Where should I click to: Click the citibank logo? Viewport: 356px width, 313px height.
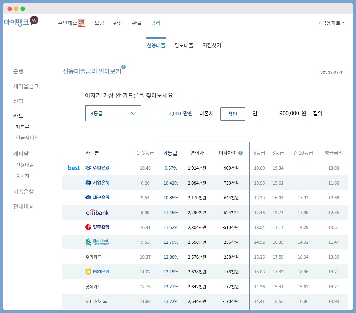pos(97,213)
